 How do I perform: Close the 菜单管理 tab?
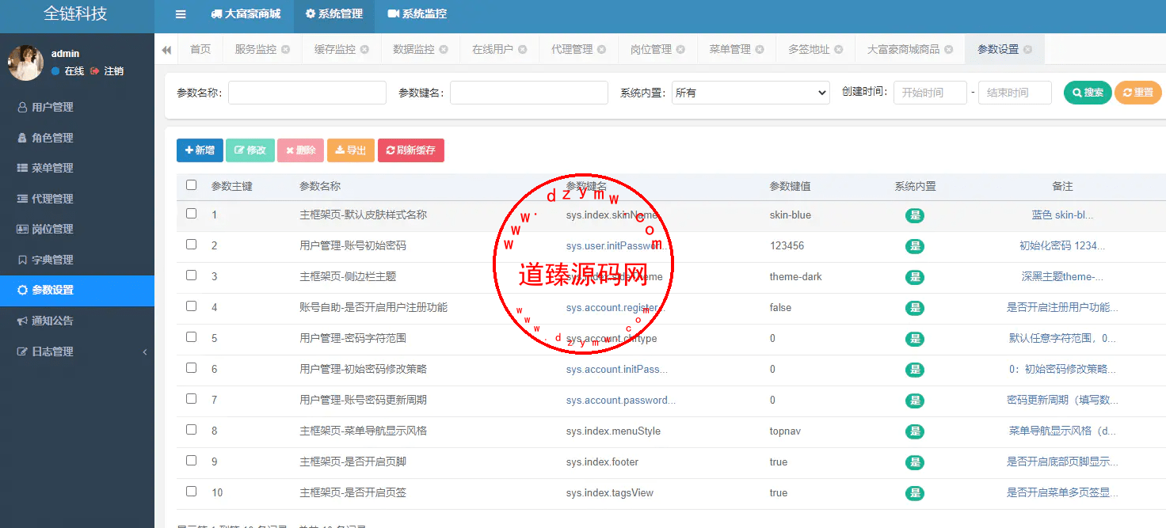coord(760,49)
